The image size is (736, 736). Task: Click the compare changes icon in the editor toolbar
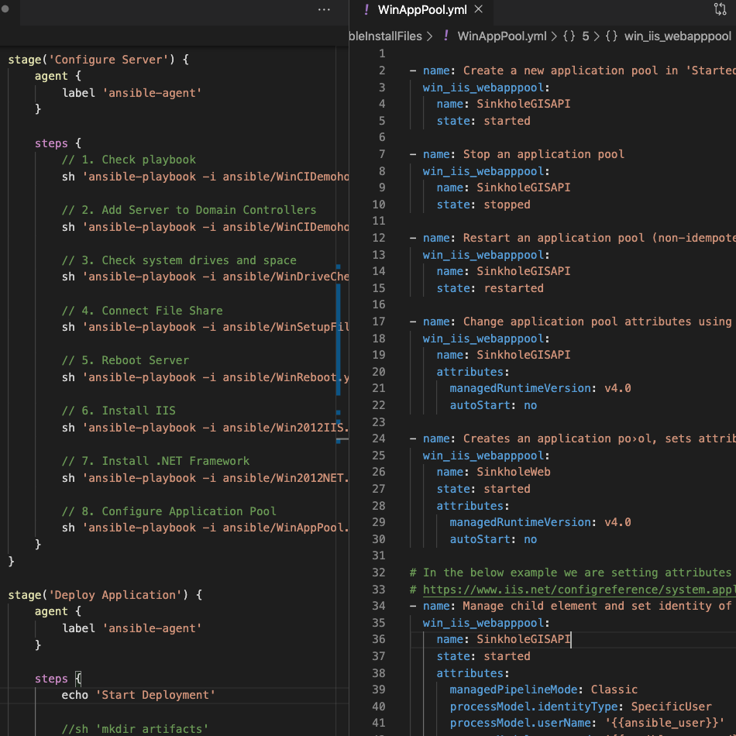pyautogui.click(x=720, y=9)
